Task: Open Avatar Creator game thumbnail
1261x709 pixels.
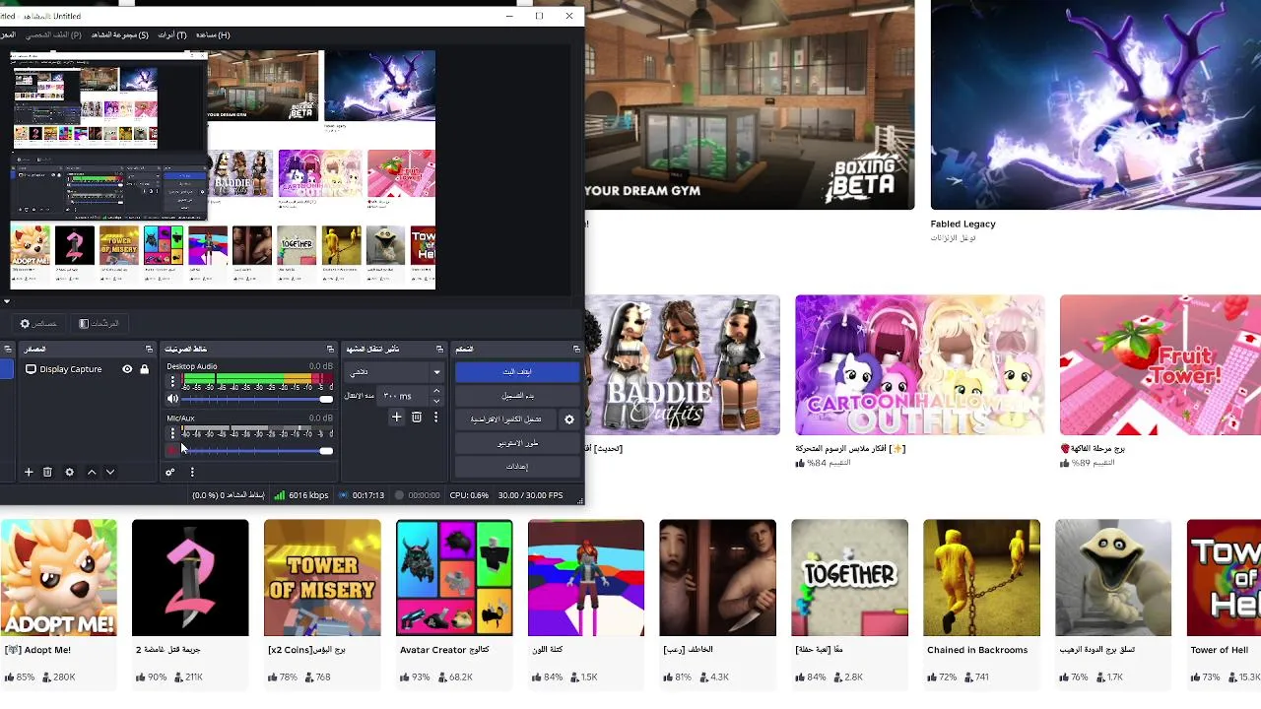Action: pos(454,578)
